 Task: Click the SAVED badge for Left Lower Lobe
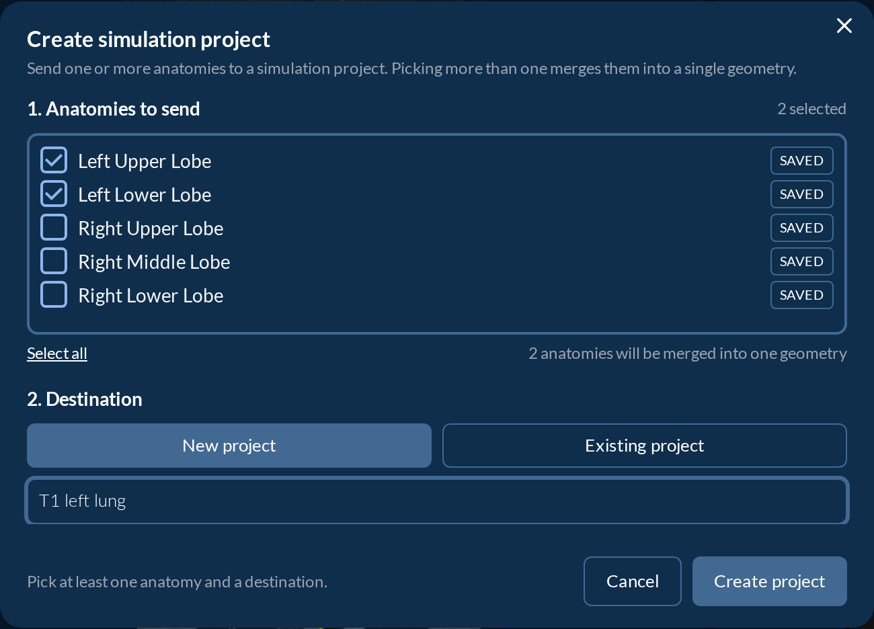pyautogui.click(x=802, y=194)
